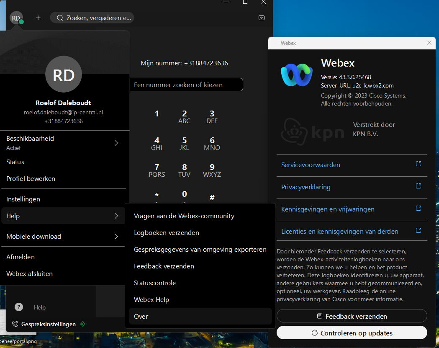Click the Feedback verzenden button in about dialog
Viewport: 439px width, 348px height.
click(352, 316)
